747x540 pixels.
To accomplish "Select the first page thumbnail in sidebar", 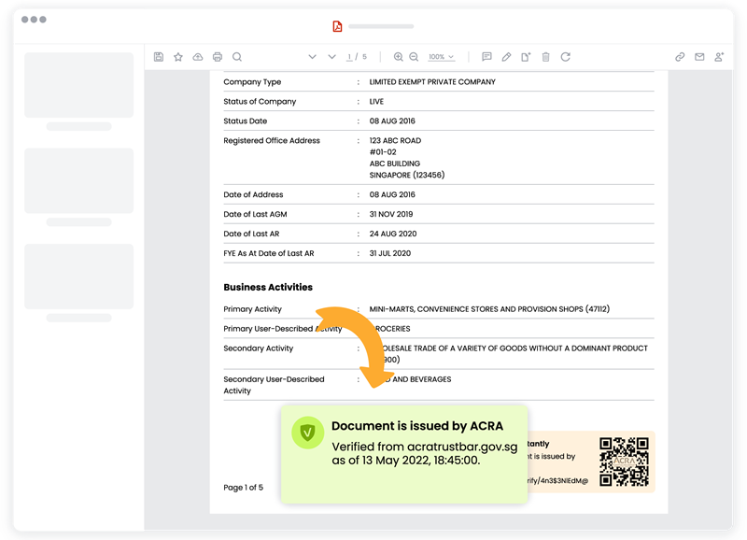I will (78, 85).
